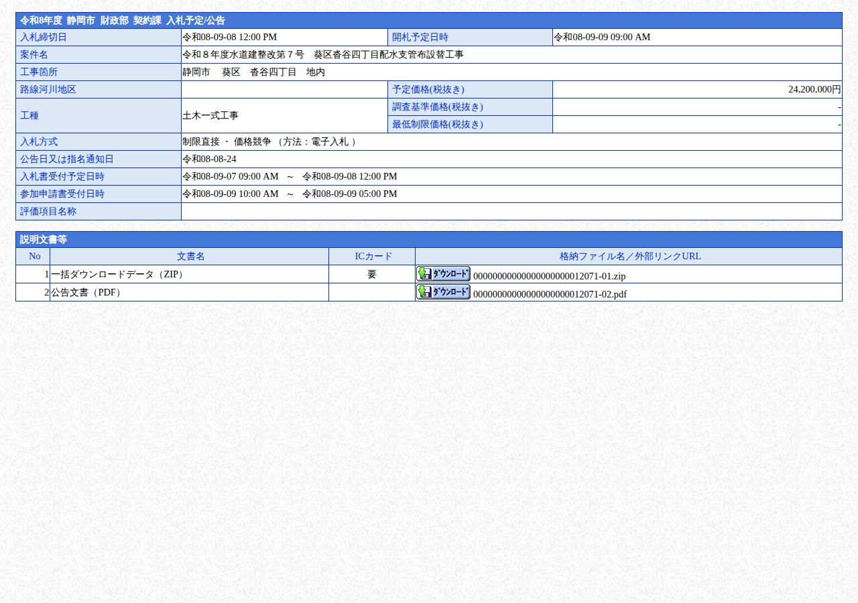This screenshot has height=603, width=858.
Task: Click the ICカード column header
Action: (373, 257)
